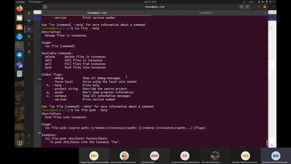Click the terminal window title rustam@bars
Image resolution: width=291 pixels, height=164 pixels.
[155, 7]
